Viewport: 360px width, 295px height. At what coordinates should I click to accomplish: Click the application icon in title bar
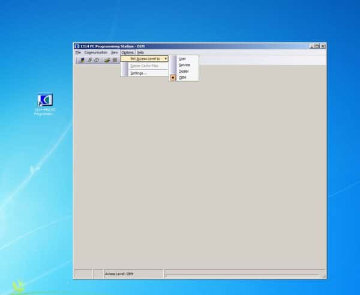[x=77, y=46]
